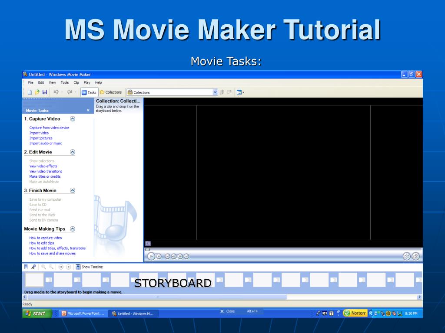Open How to save and share movies
Image resolution: width=445 pixels, height=333 pixels.
click(52, 253)
